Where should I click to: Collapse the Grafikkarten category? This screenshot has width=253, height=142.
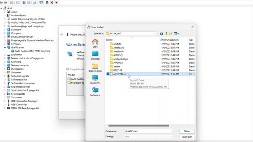coord(5,47)
